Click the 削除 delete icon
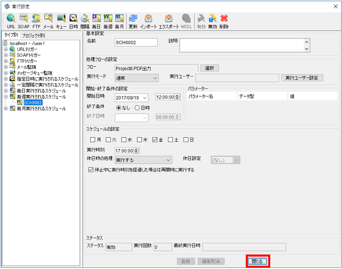 pyautogui.click(x=224, y=21)
